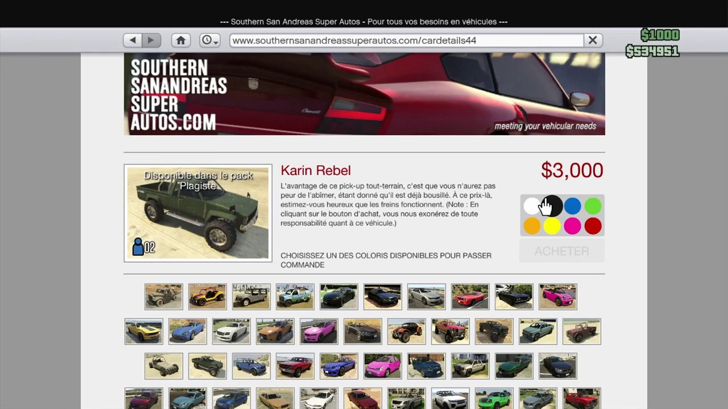Open the blue sedan on grass, third row
This screenshot has width=728, height=409.
coord(339,366)
